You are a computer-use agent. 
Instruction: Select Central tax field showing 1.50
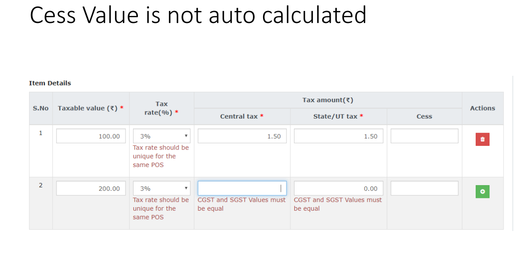pyautogui.click(x=242, y=136)
